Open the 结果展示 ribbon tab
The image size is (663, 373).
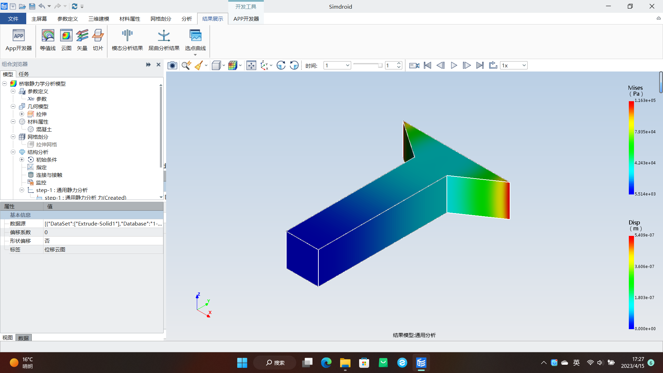[x=213, y=19]
